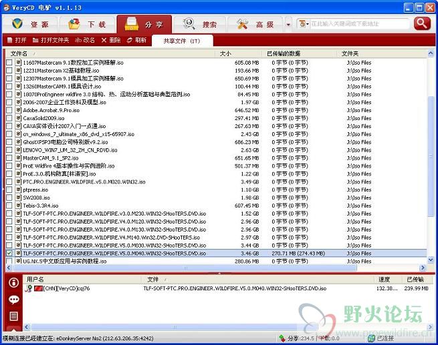Sort by 文件夹 (Folder) column header

point(382,53)
